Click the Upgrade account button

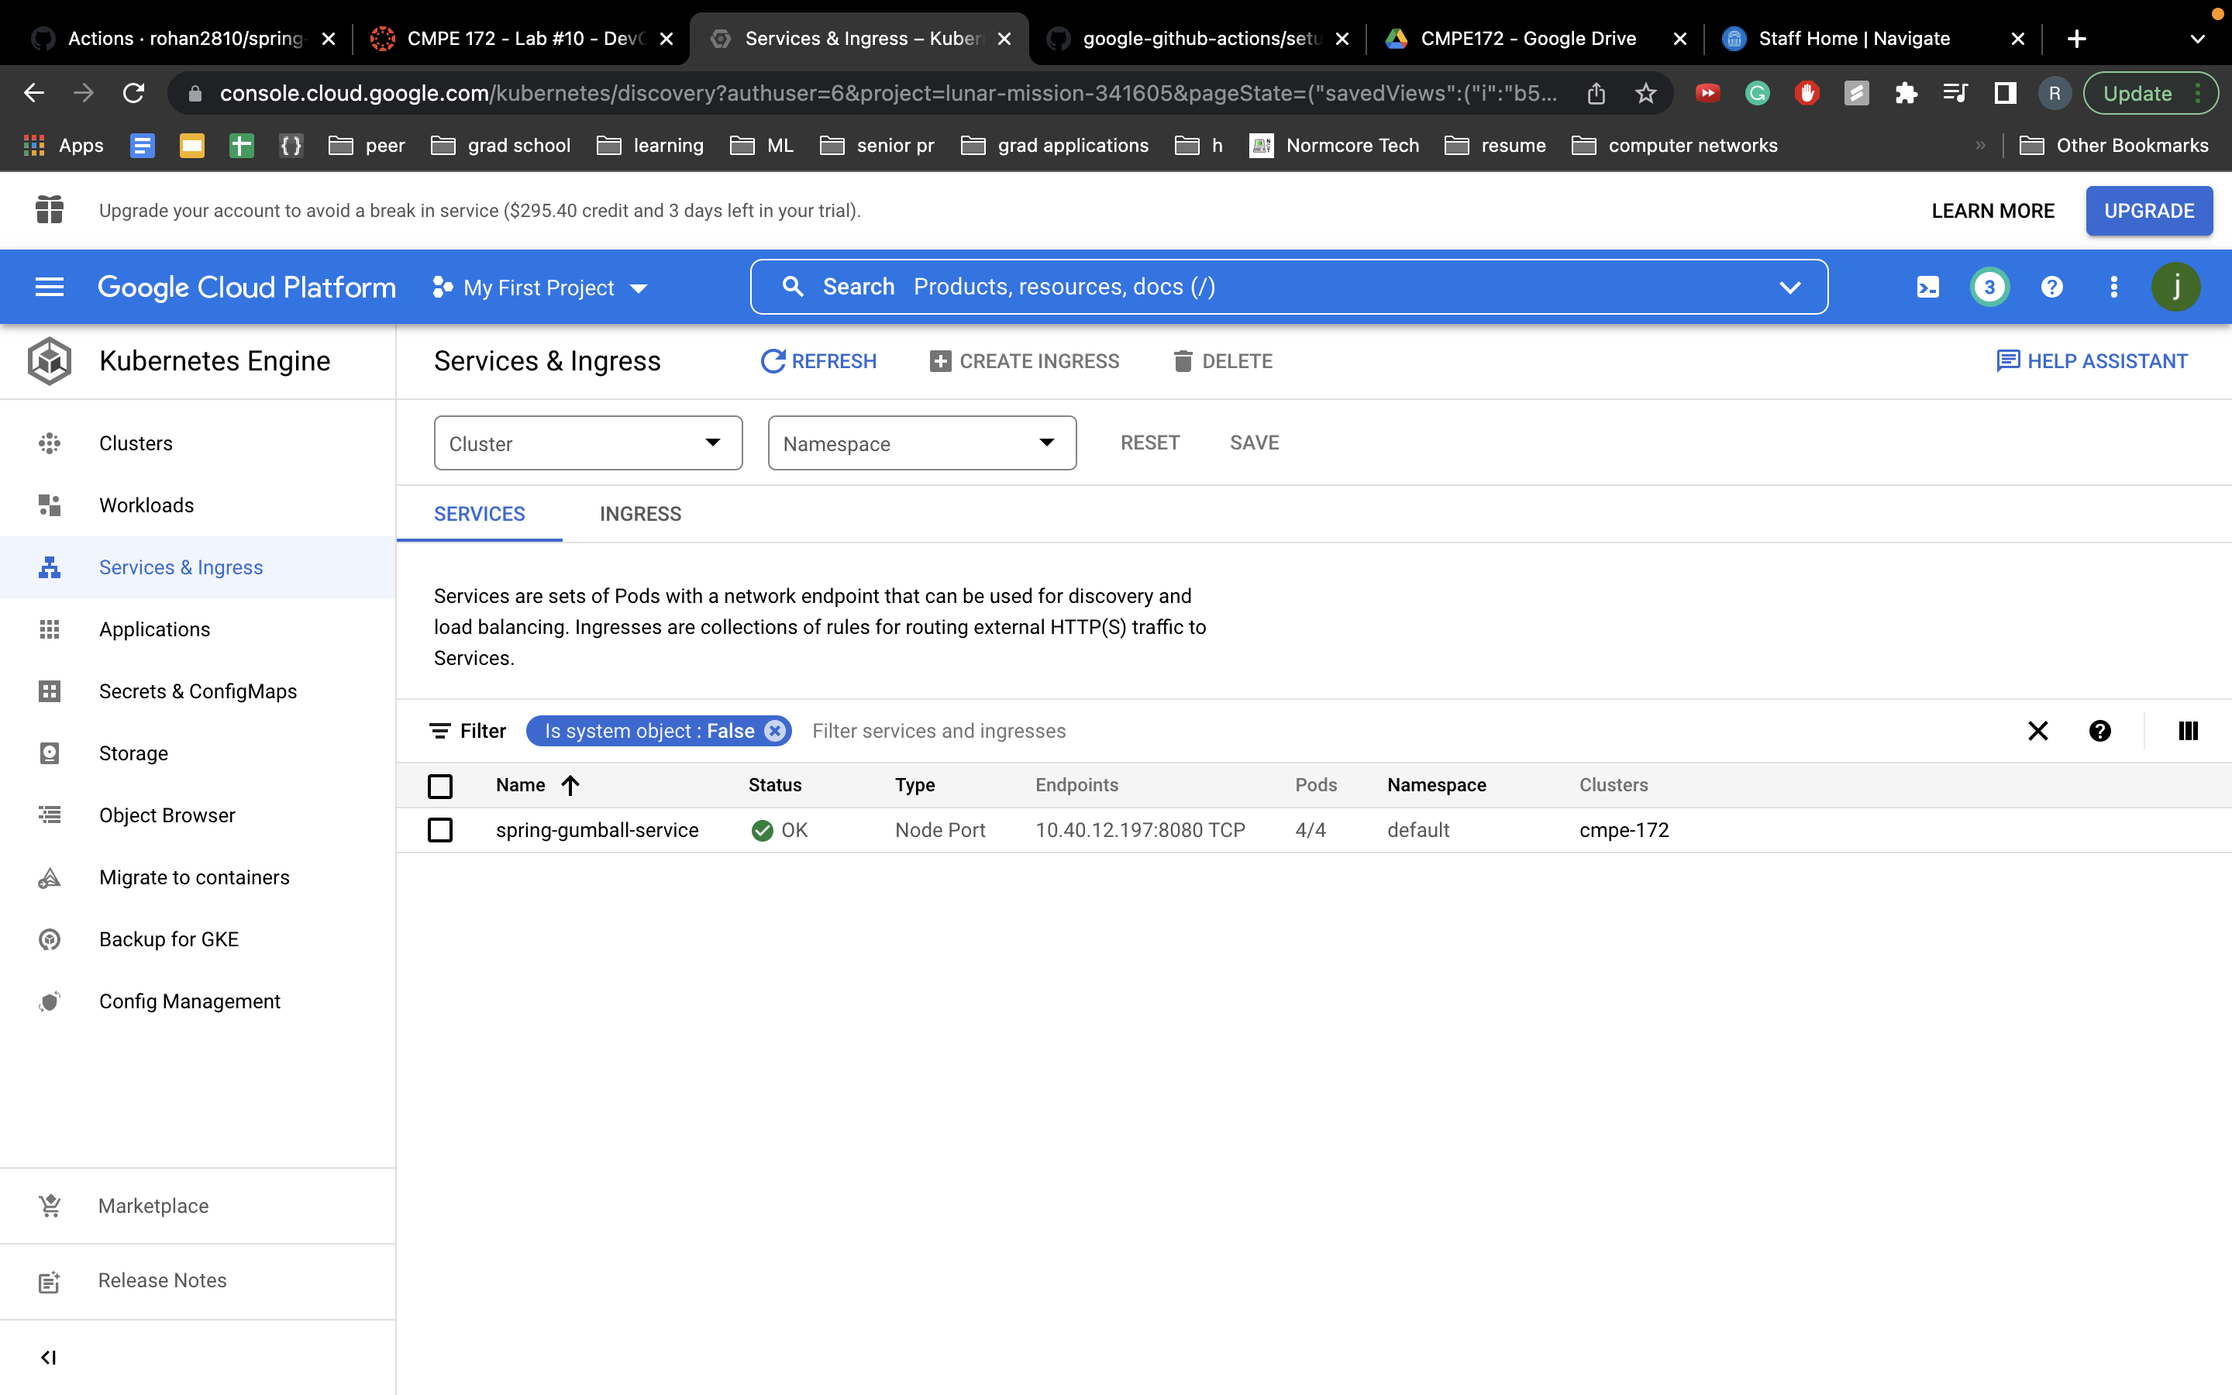click(x=2148, y=210)
